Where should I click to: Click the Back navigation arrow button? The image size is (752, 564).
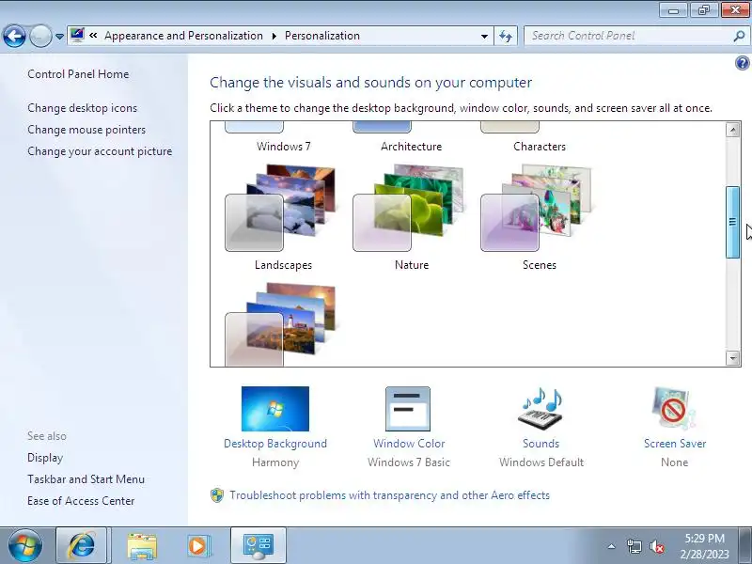14,36
